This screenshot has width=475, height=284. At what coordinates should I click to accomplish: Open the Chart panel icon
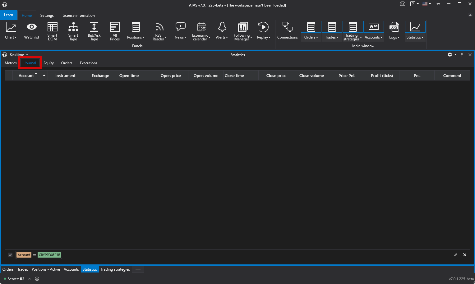point(11,27)
